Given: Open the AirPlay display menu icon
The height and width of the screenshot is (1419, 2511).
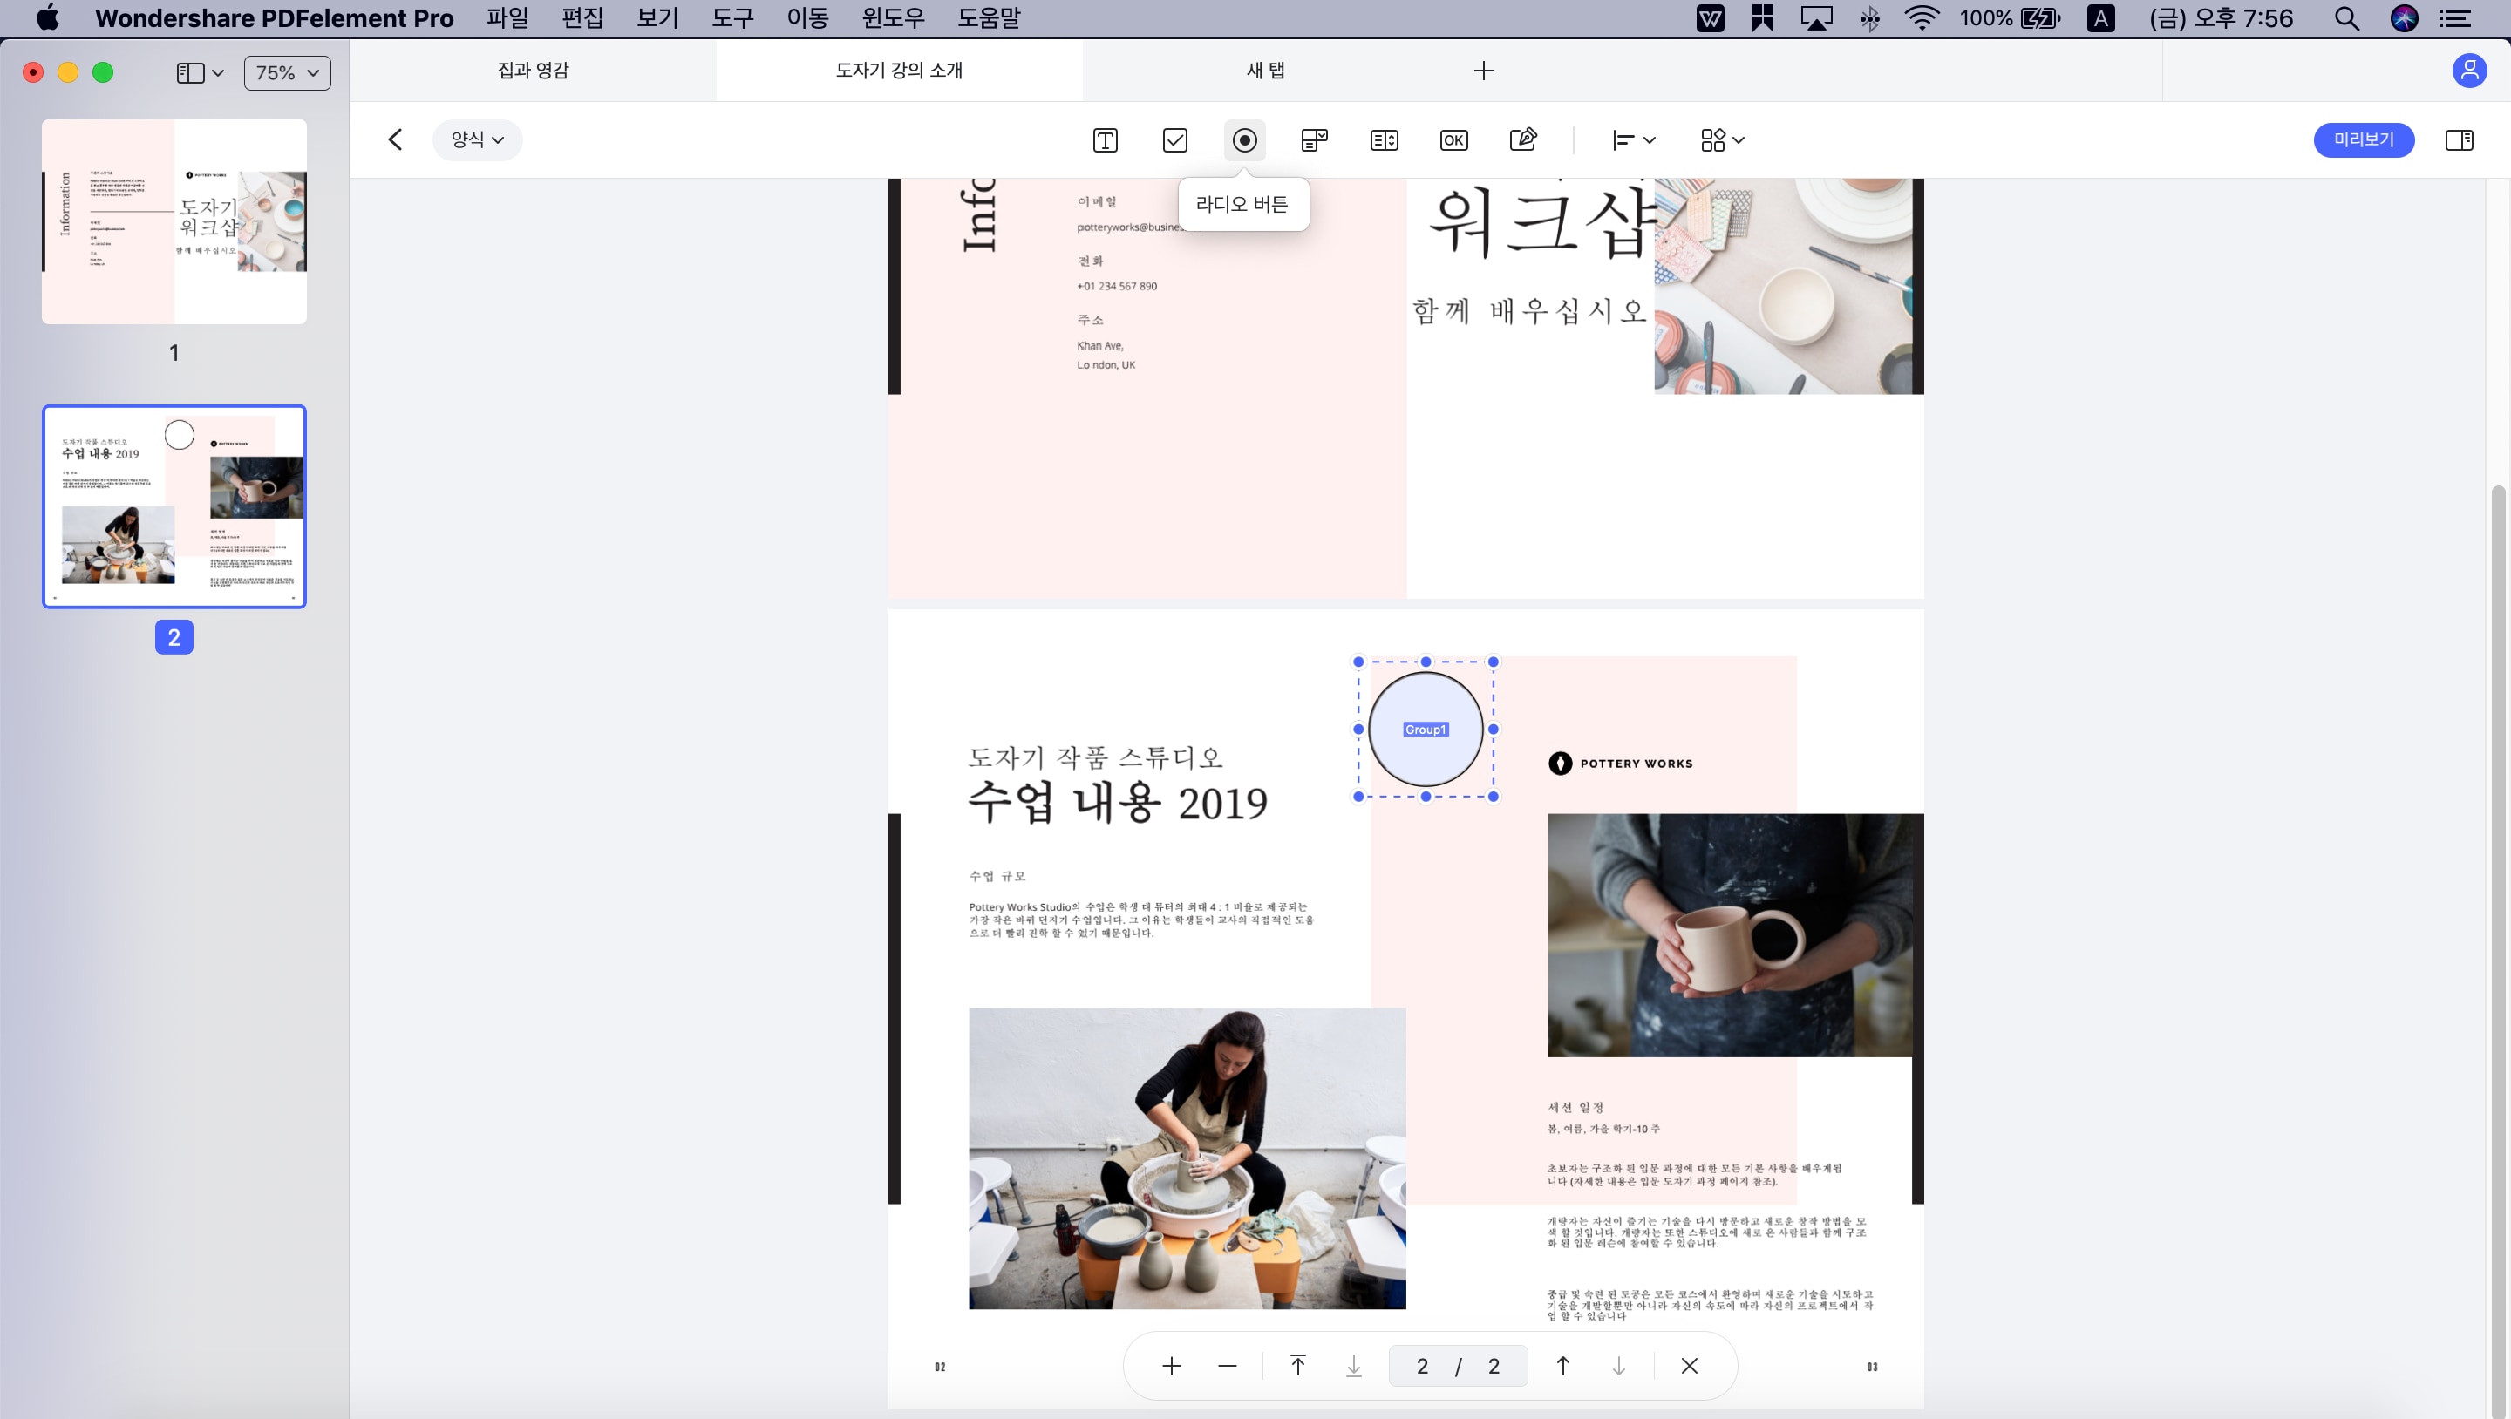Looking at the screenshot, I should pyautogui.click(x=1816, y=17).
